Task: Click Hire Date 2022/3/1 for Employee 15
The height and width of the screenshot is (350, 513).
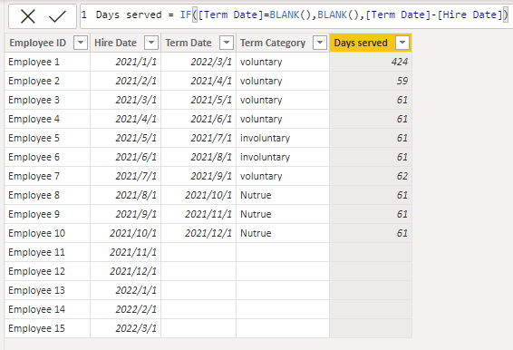Action: (x=125, y=328)
